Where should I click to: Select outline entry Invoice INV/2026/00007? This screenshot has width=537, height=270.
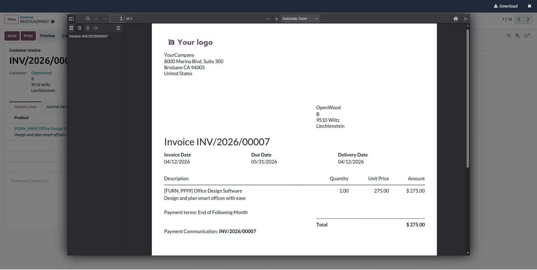[x=89, y=36]
